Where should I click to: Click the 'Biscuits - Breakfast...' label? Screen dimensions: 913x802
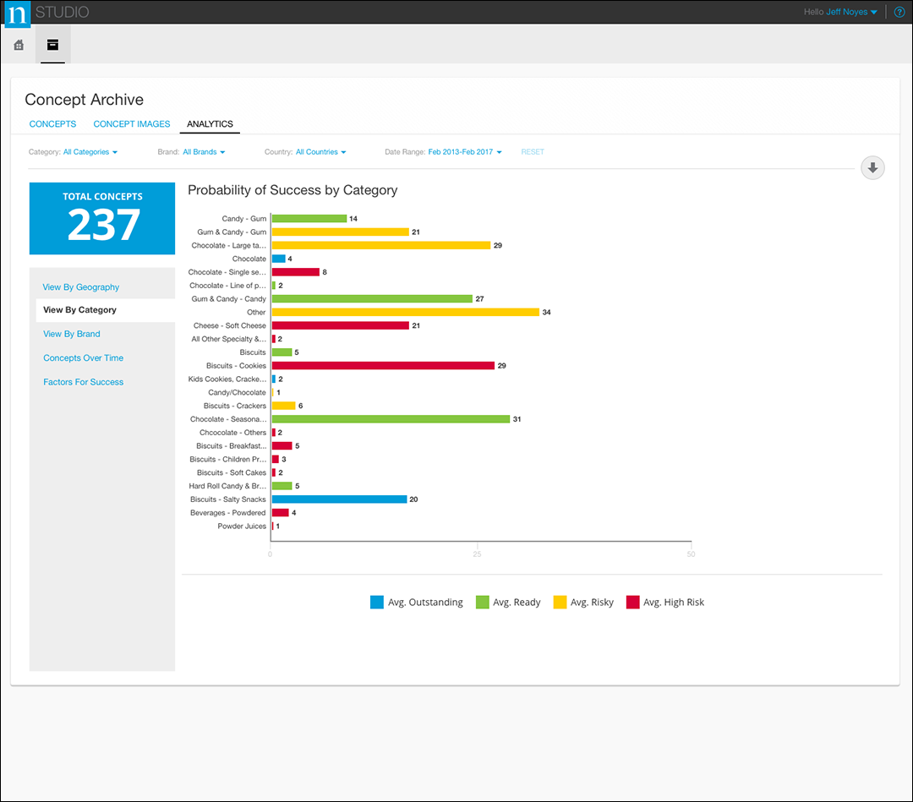tap(231, 446)
